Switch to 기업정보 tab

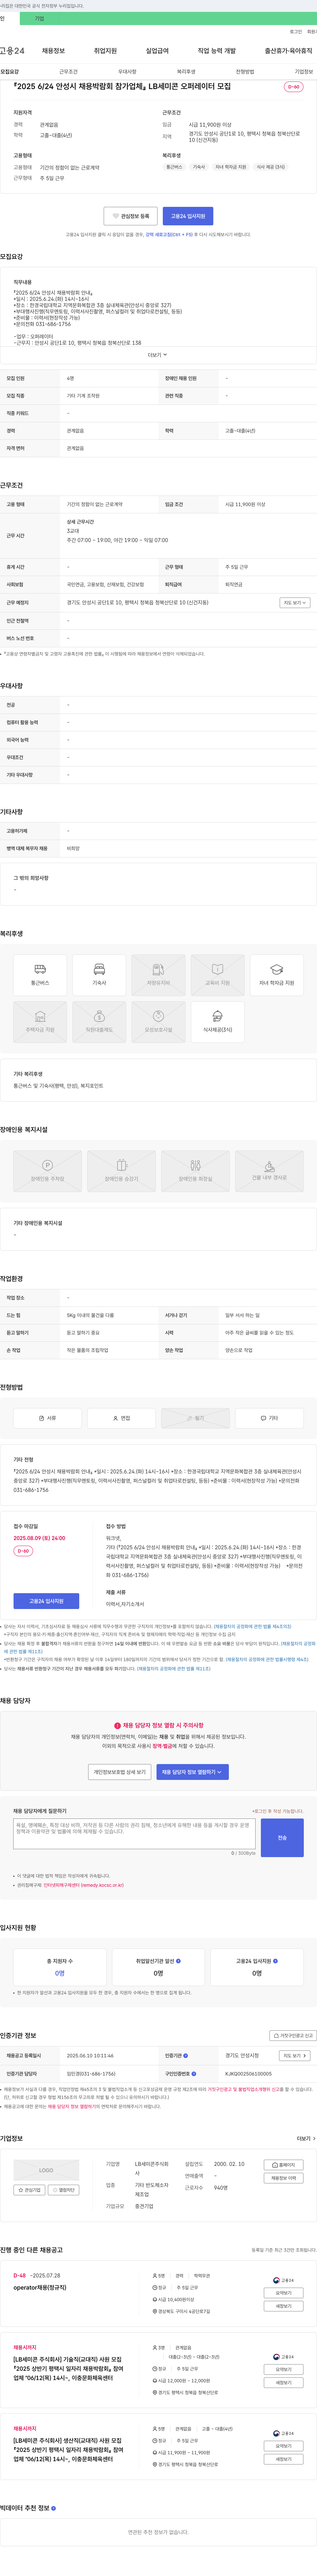[x=304, y=72]
